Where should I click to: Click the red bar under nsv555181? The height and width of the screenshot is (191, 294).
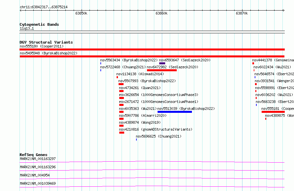[x=273, y=112]
